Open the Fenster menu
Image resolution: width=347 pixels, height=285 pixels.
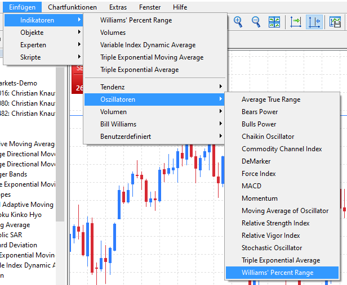coord(150,7)
